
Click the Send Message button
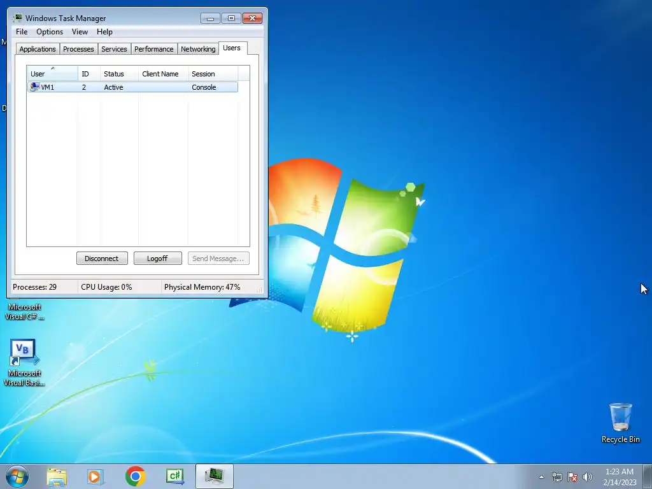(x=218, y=259)
